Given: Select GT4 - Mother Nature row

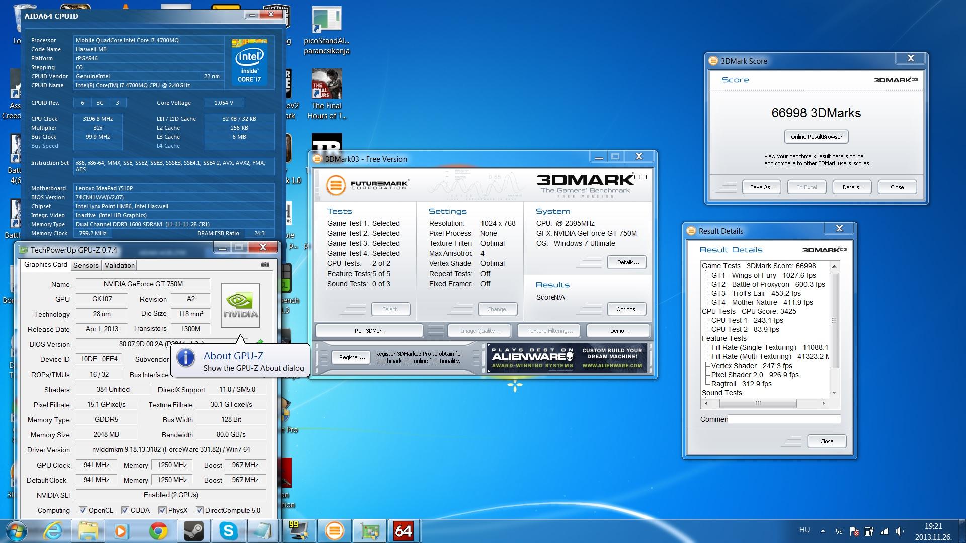Looking at the screenshot, I should coord(762,302).
